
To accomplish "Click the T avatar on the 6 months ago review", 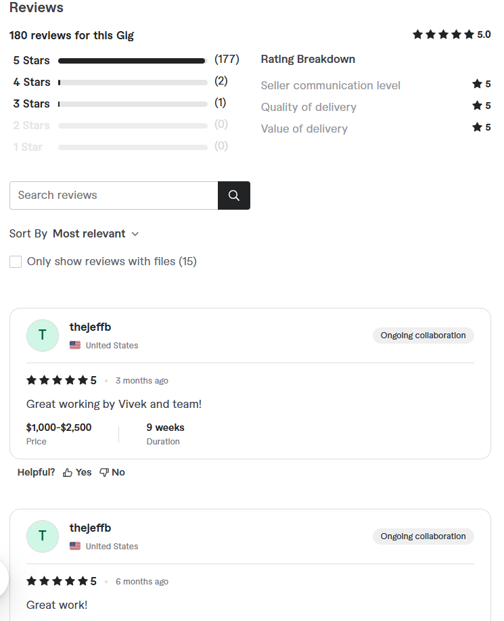I will point(43,536).
